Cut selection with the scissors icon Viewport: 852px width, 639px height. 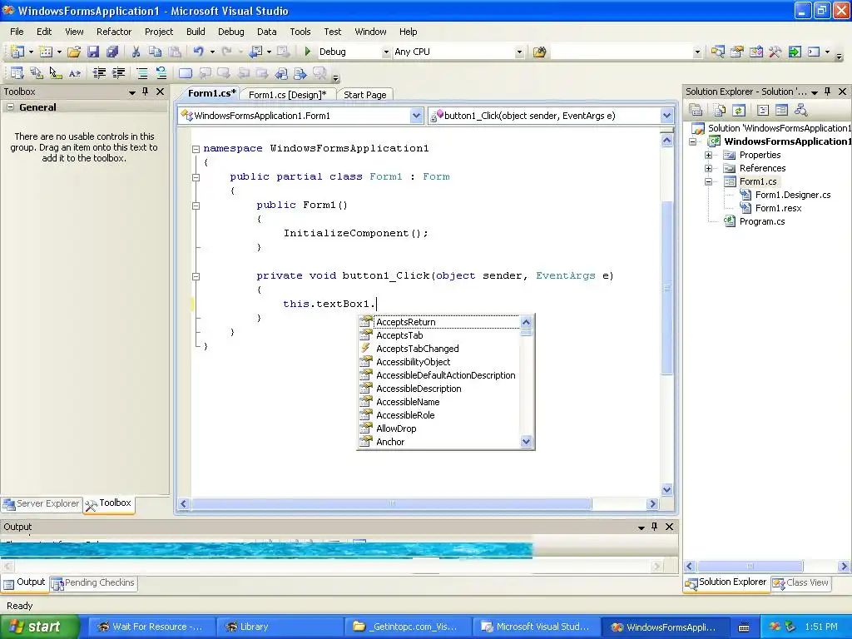136,52
